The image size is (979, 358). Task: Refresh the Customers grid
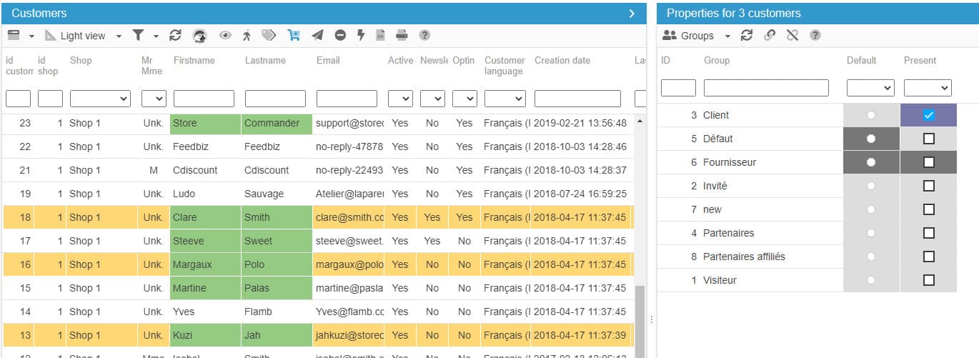tap(175, 35)
